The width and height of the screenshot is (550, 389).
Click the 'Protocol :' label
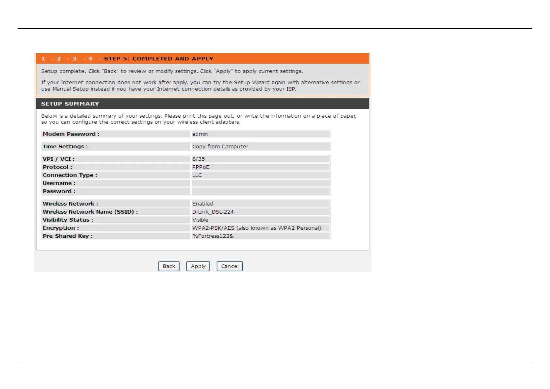[x=57, y=167]
